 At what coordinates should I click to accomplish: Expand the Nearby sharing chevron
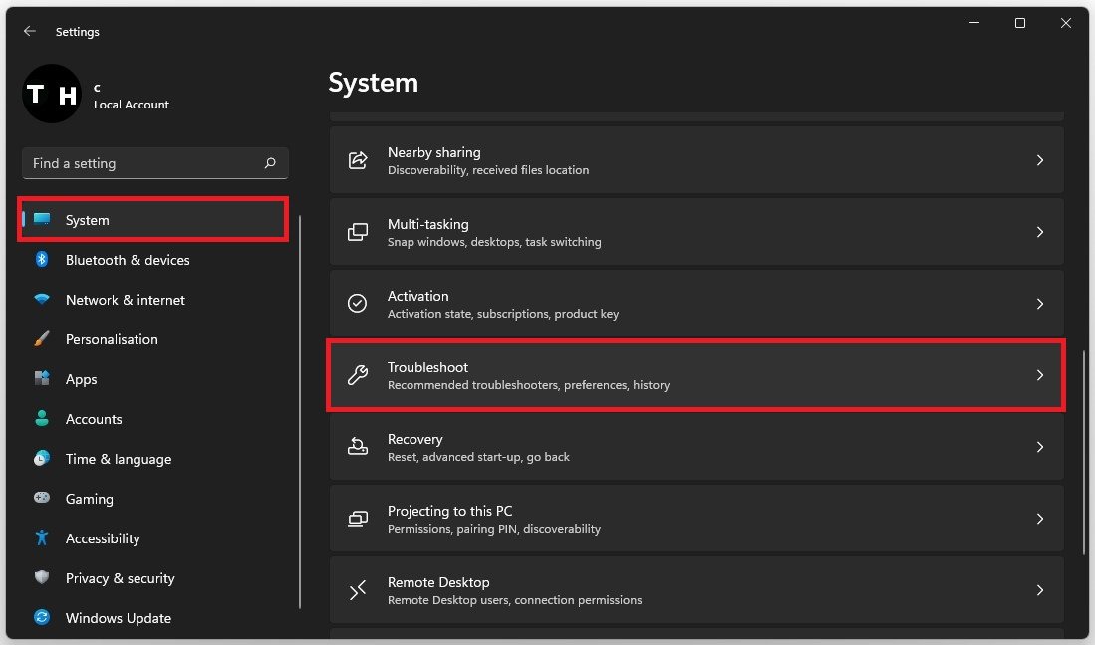(x=1039, y=160)
